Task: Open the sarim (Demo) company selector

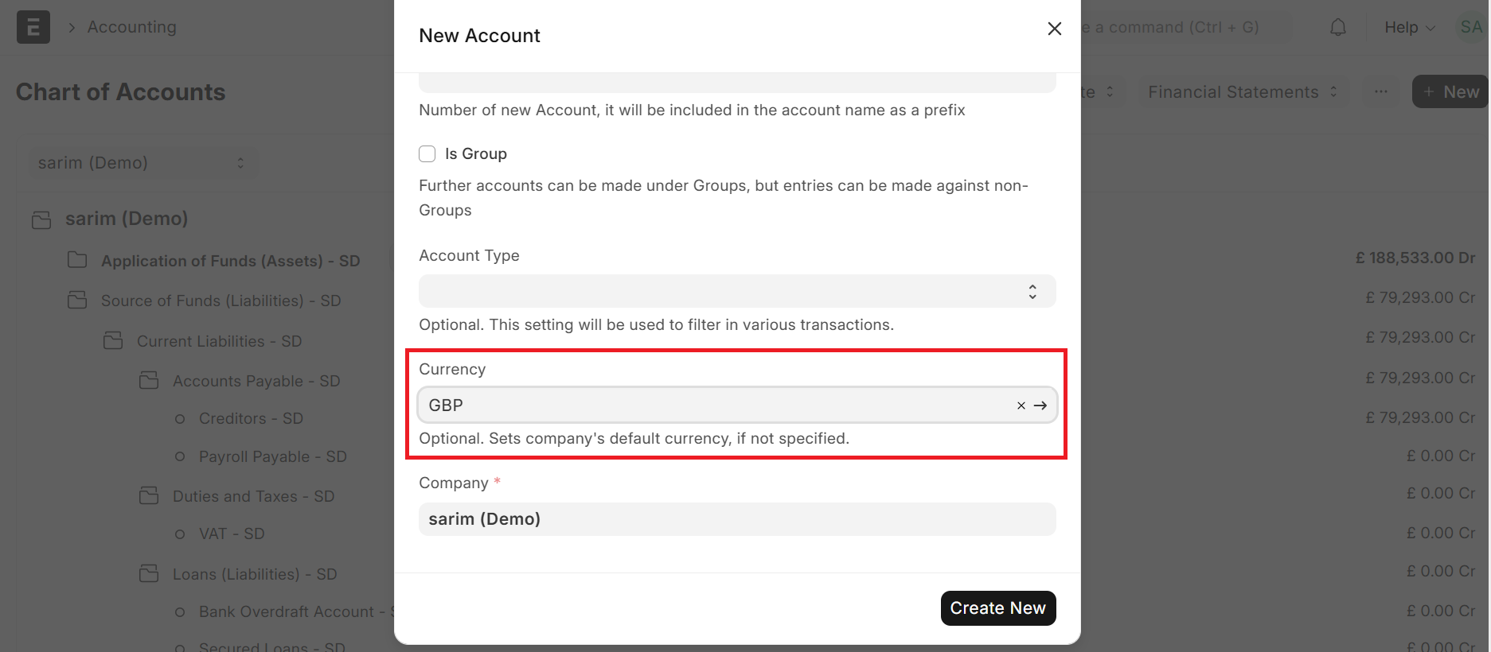Action: tap(141, 163)
